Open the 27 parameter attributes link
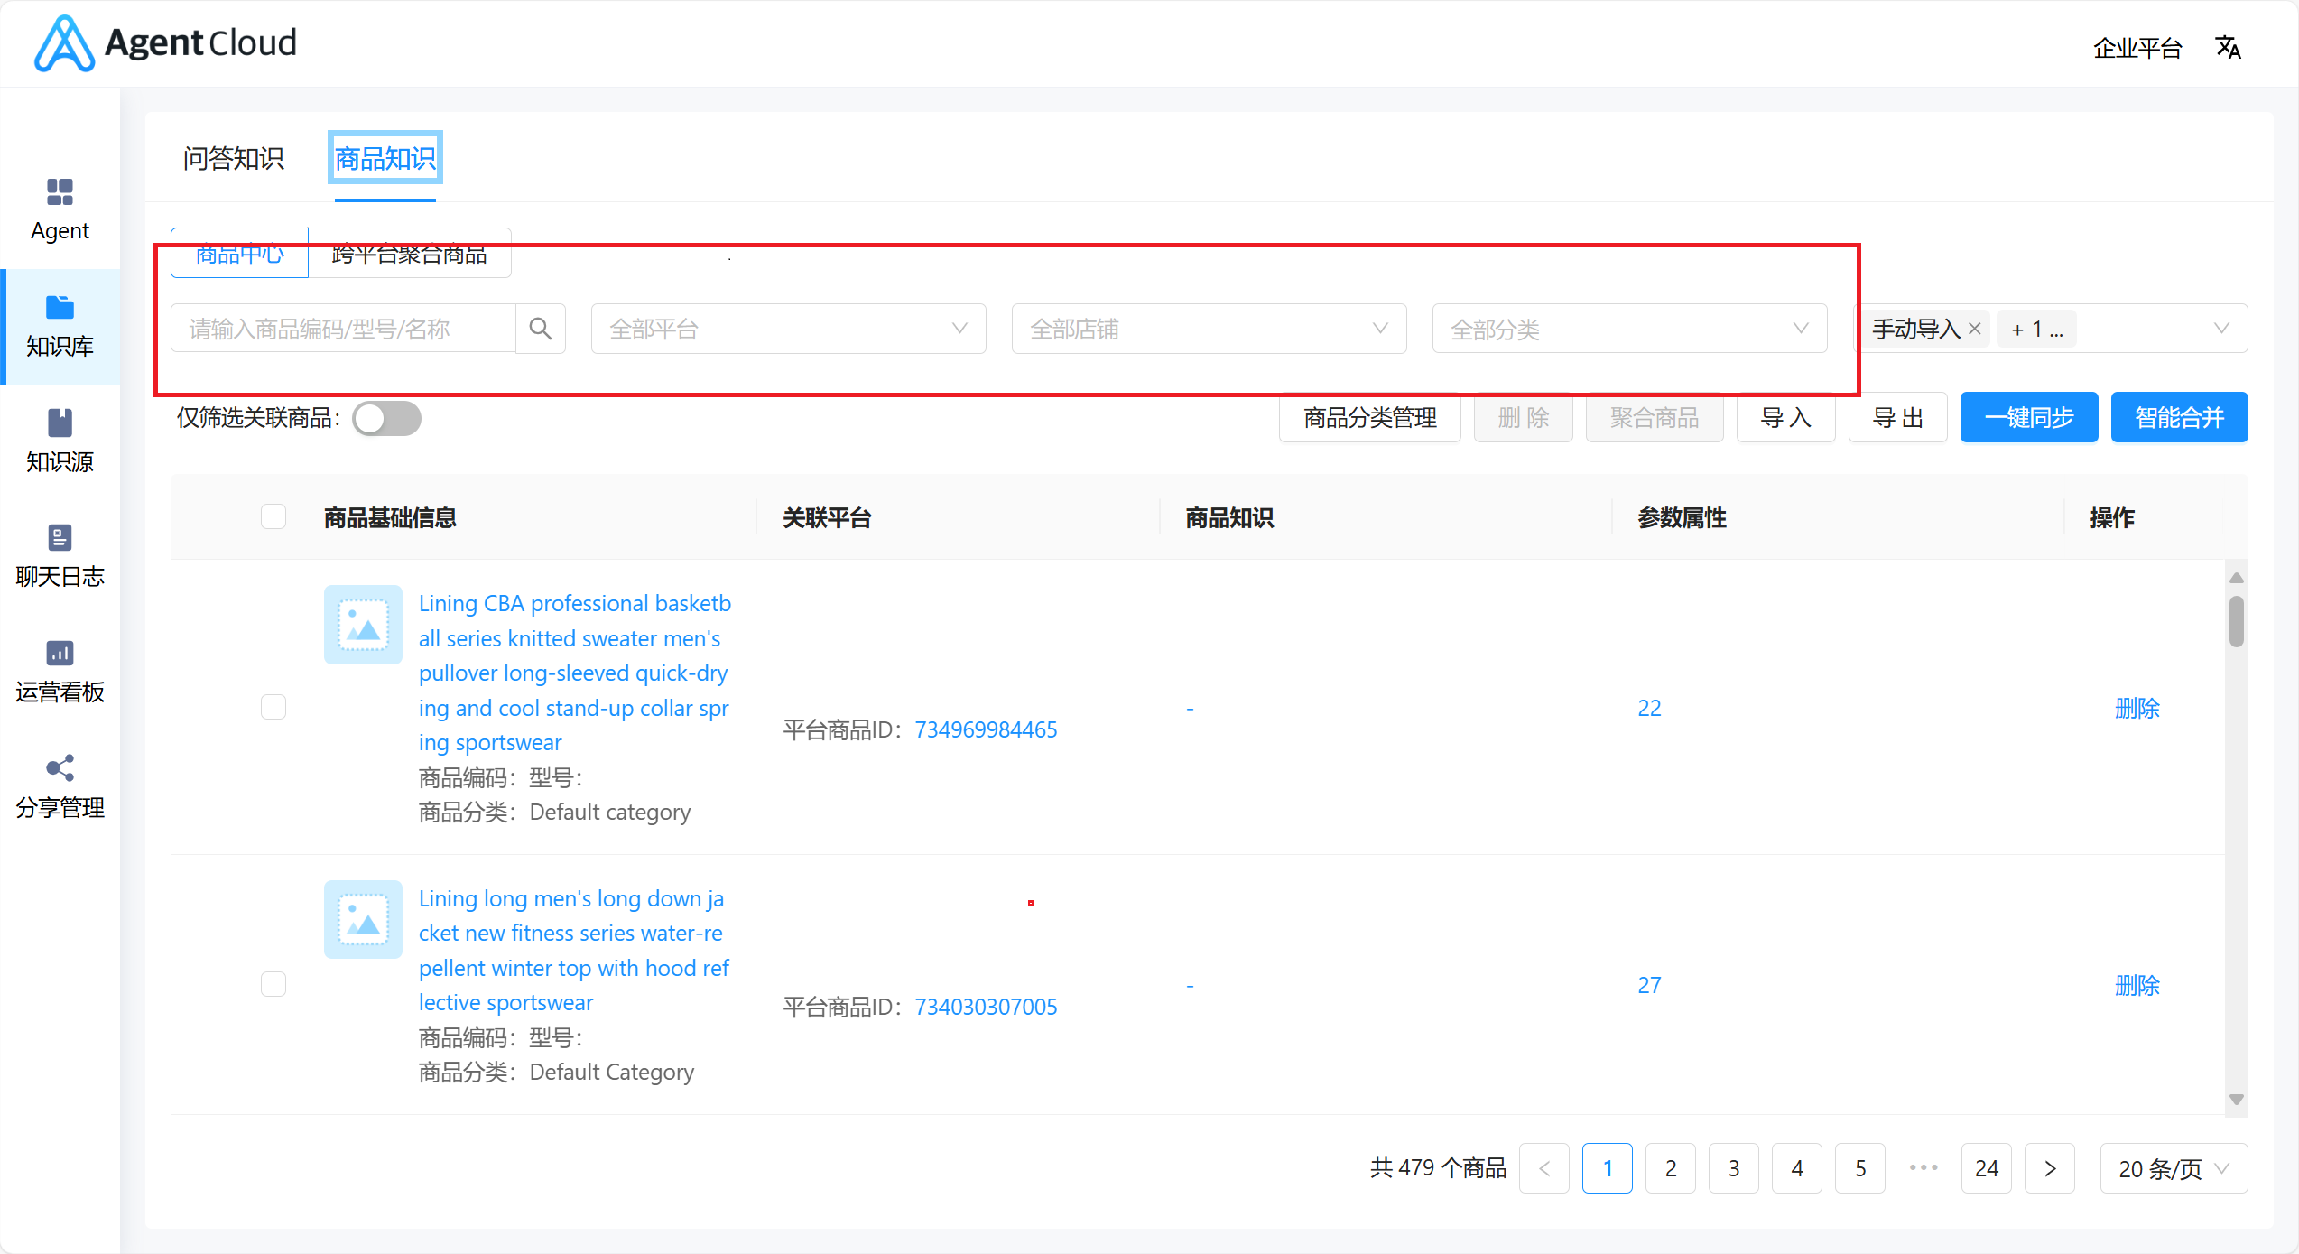This screenshot has width=2299, height=1254. tap(1649, 985)
